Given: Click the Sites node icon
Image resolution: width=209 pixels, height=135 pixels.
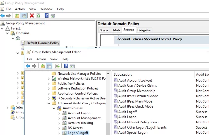Looking at the screenshot, I should pos(13,107).
